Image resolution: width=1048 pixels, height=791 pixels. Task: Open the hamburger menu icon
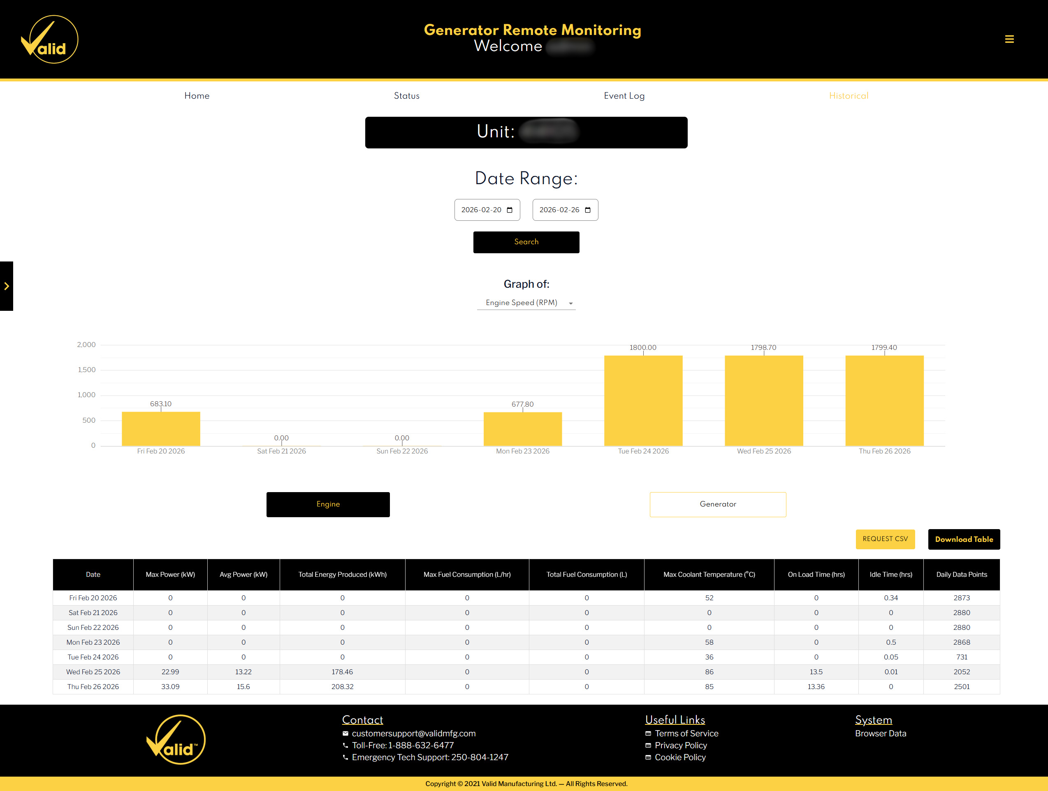[x=1009, y=39]
